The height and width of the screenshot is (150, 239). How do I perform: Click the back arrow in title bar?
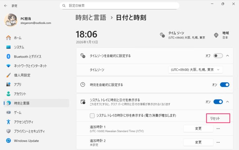(x=5, y=6)
